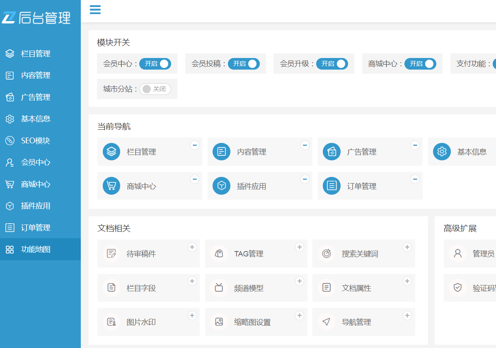Click 功能地图 grid icon in sidebar
Screen dimensions: 496x348
click(x=10, y=249)
